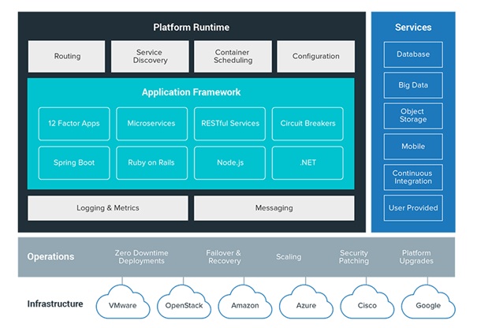492x328 pixels.
Task: Click the Operations label
Action: click(x=50, y=257)
